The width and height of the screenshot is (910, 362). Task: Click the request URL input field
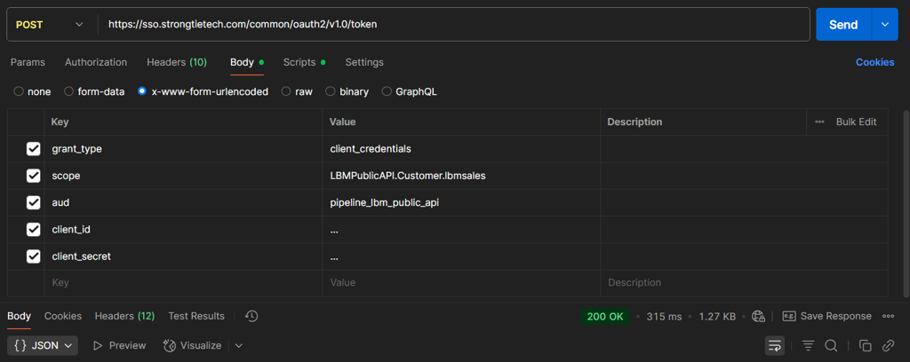tap(444, 25)
